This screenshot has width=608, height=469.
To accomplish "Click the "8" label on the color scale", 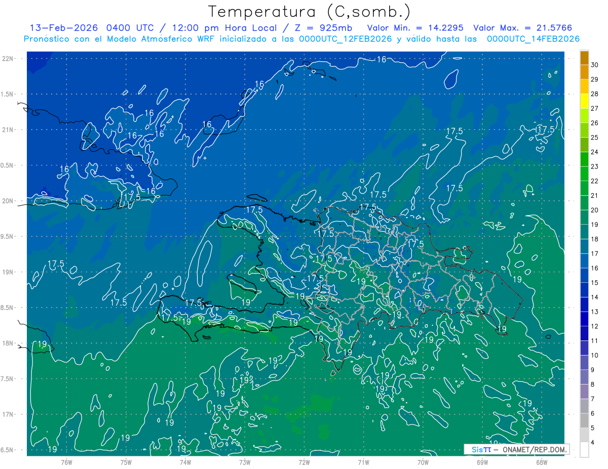I will (x=593, y=385).
